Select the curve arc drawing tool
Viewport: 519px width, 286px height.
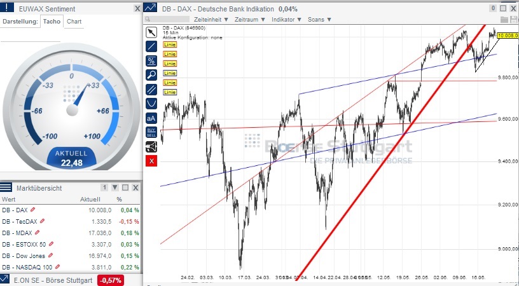point(151,104)
